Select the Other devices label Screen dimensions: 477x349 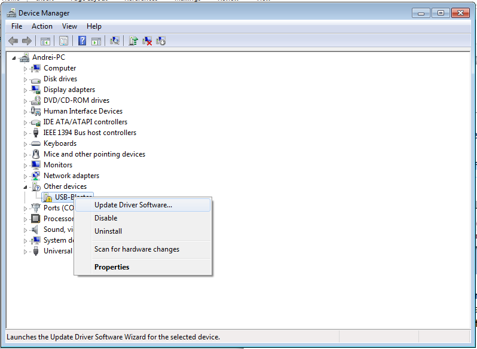65,186
